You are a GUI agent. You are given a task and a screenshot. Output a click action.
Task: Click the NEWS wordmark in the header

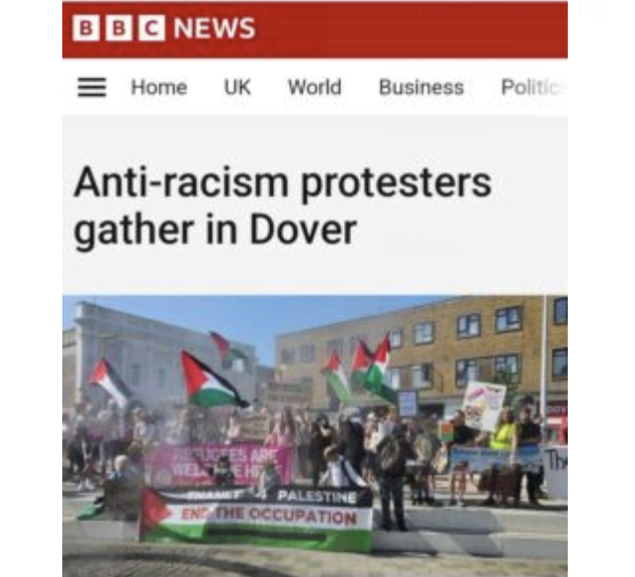pyautogui.click(x=215, y=29)
